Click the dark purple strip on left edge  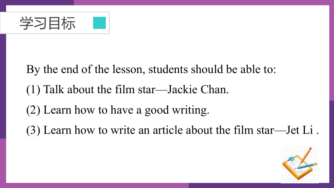(x=3, y=86)
